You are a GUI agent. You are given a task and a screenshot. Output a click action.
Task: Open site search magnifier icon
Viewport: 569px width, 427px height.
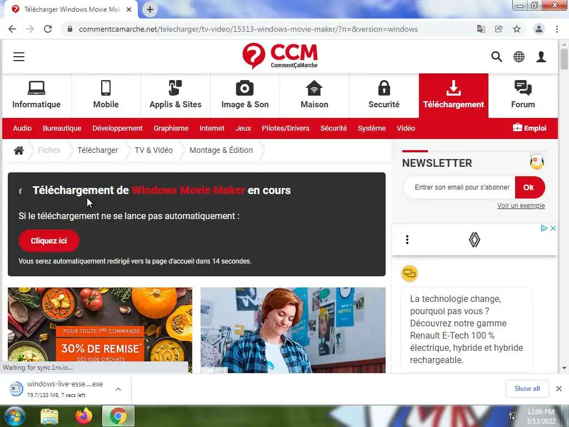(496, 57)
